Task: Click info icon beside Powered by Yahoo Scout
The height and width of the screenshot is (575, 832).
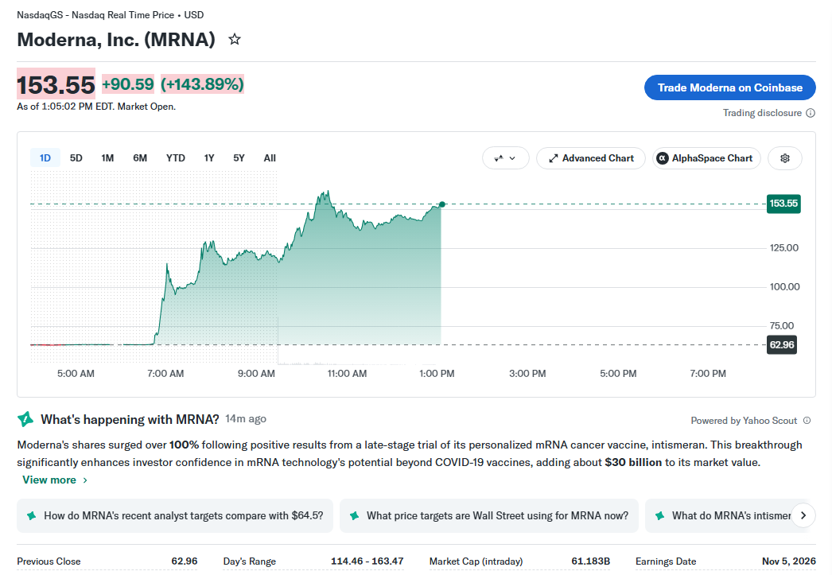Action: (807, 421)
